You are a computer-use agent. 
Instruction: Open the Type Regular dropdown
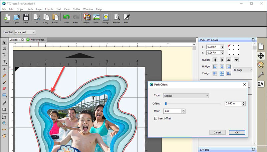pos(186,96)
